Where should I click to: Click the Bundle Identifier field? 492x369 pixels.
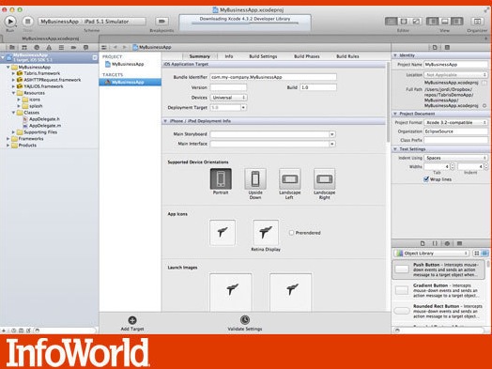tap(273, 77)
